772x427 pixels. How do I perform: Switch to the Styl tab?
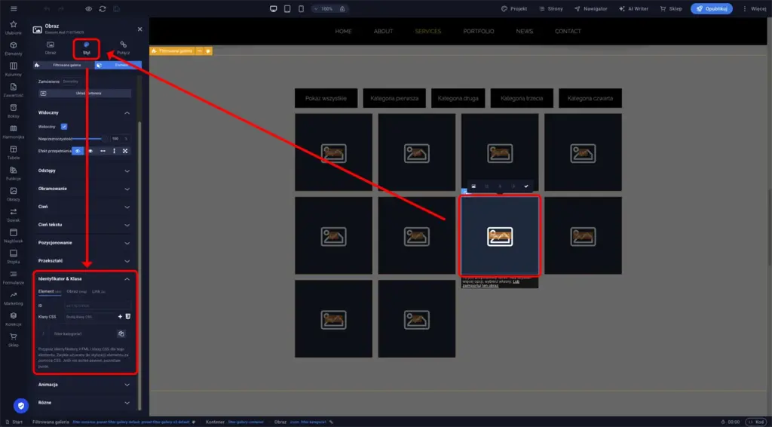click(87, 48)
